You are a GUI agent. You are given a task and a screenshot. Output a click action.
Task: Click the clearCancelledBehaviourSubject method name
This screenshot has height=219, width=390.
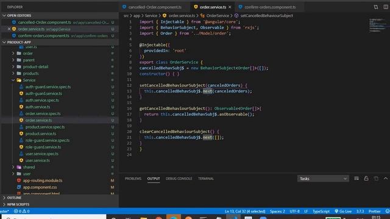[175, 131]
